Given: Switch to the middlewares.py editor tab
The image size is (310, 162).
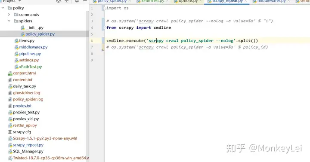Looking at the screenshot, I should click(271, 1).
